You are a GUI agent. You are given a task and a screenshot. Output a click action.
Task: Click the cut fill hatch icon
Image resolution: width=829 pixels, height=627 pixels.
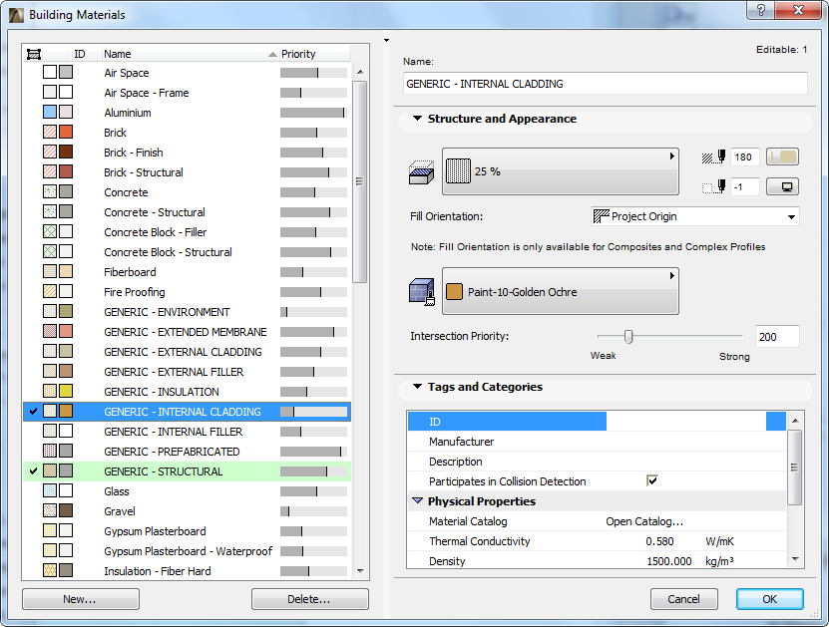coord(421,172)
